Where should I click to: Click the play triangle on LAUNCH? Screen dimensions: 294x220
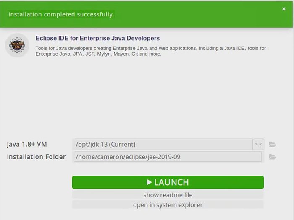click(x=149, y=182)
